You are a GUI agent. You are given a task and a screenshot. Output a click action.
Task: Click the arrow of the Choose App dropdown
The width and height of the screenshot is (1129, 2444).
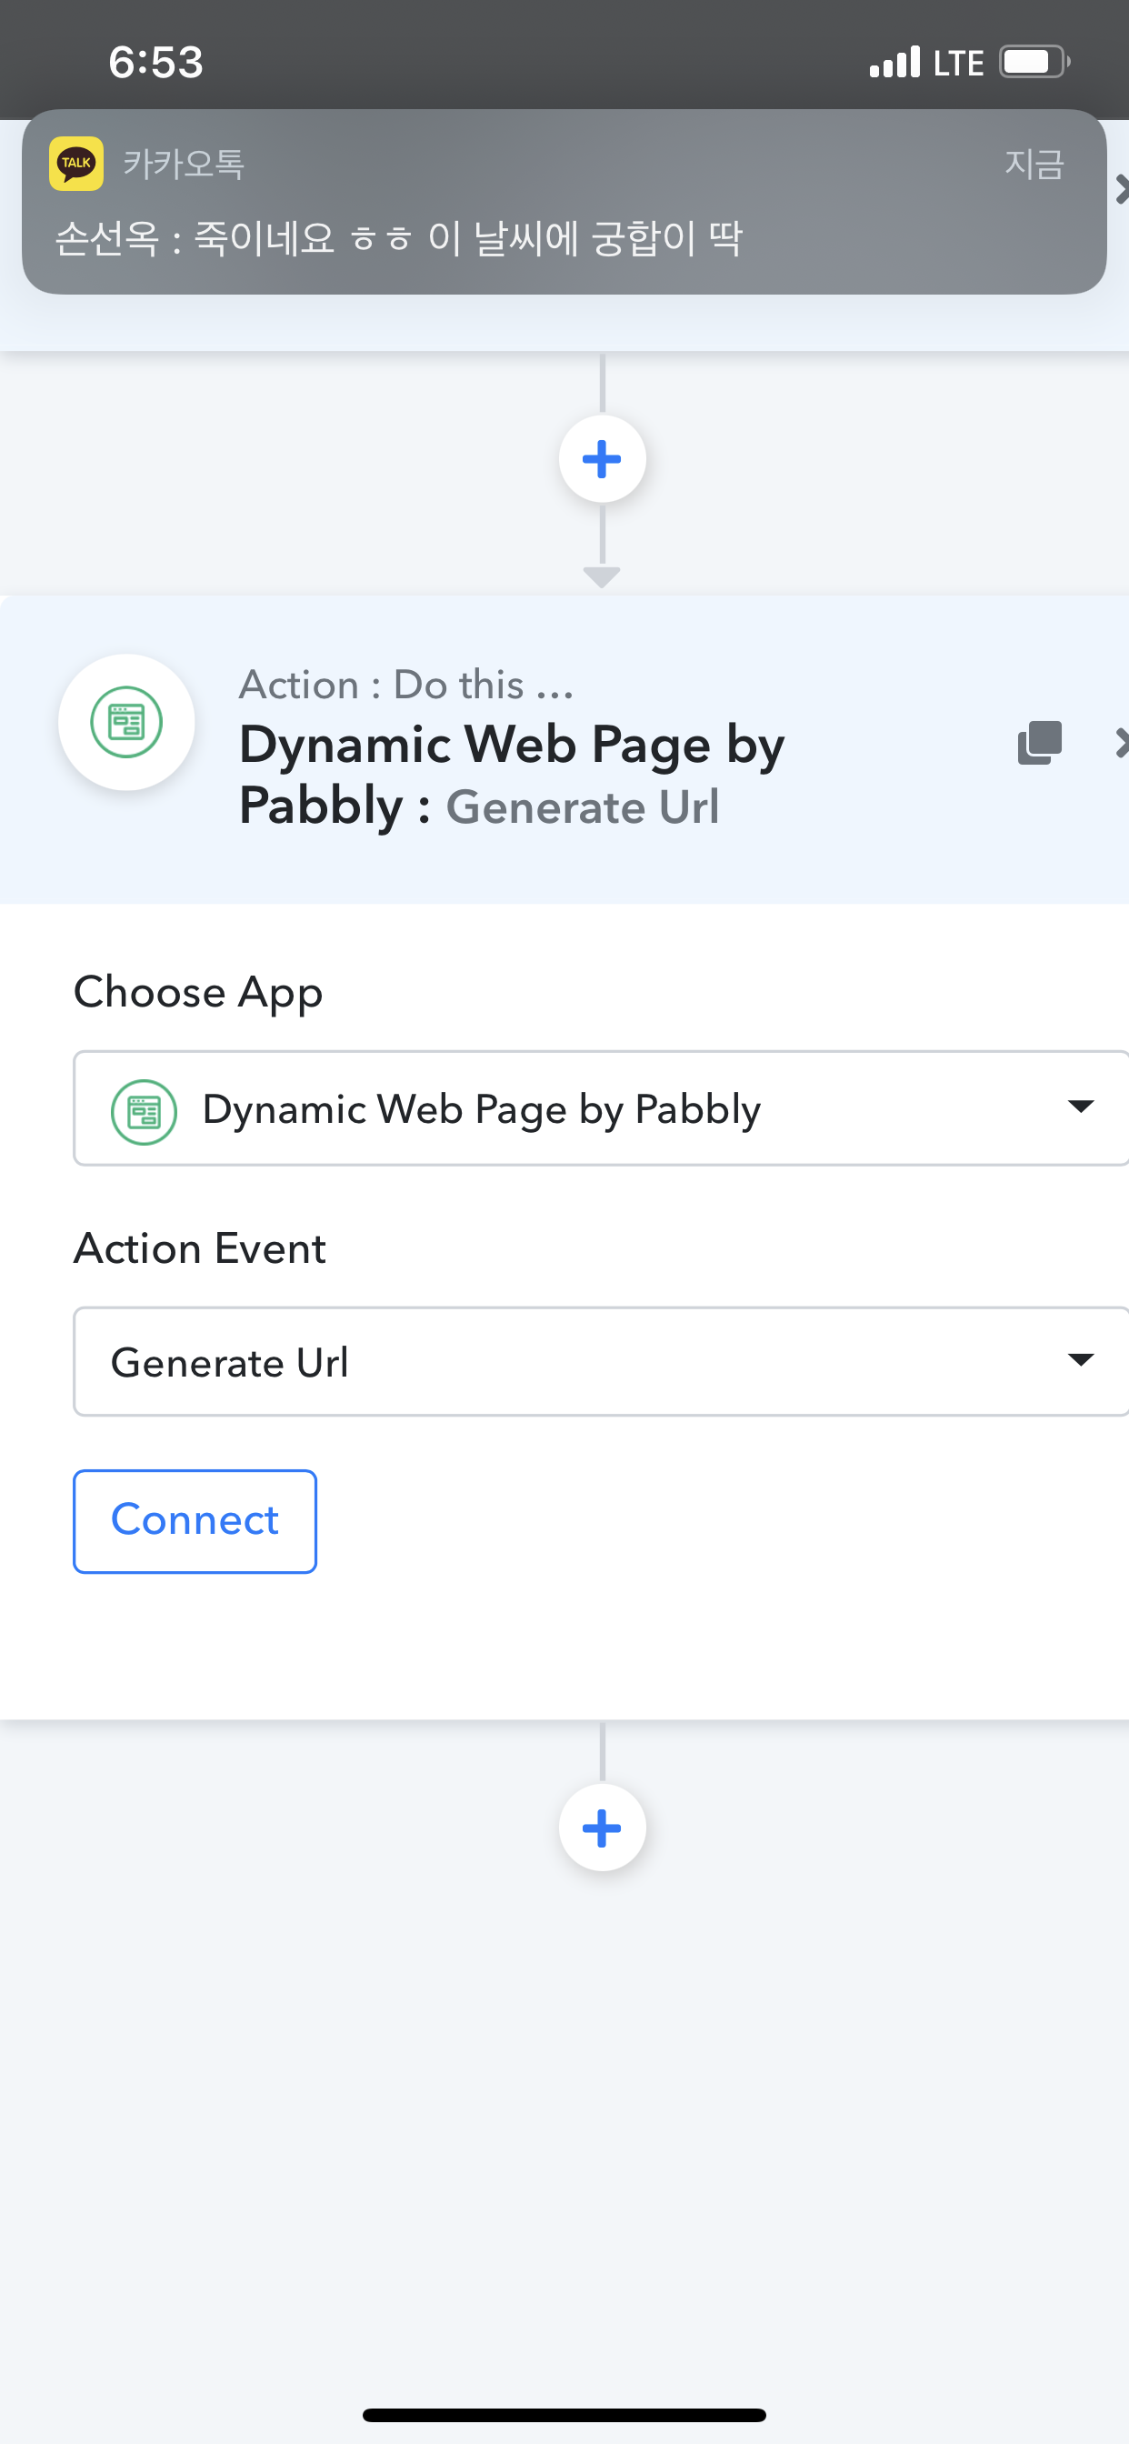[x=1081, y=1107]
